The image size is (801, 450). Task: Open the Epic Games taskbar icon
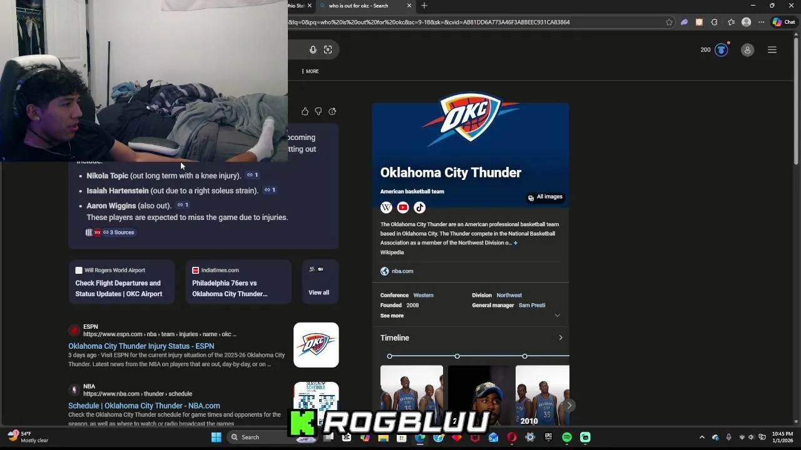coord(549,437)
